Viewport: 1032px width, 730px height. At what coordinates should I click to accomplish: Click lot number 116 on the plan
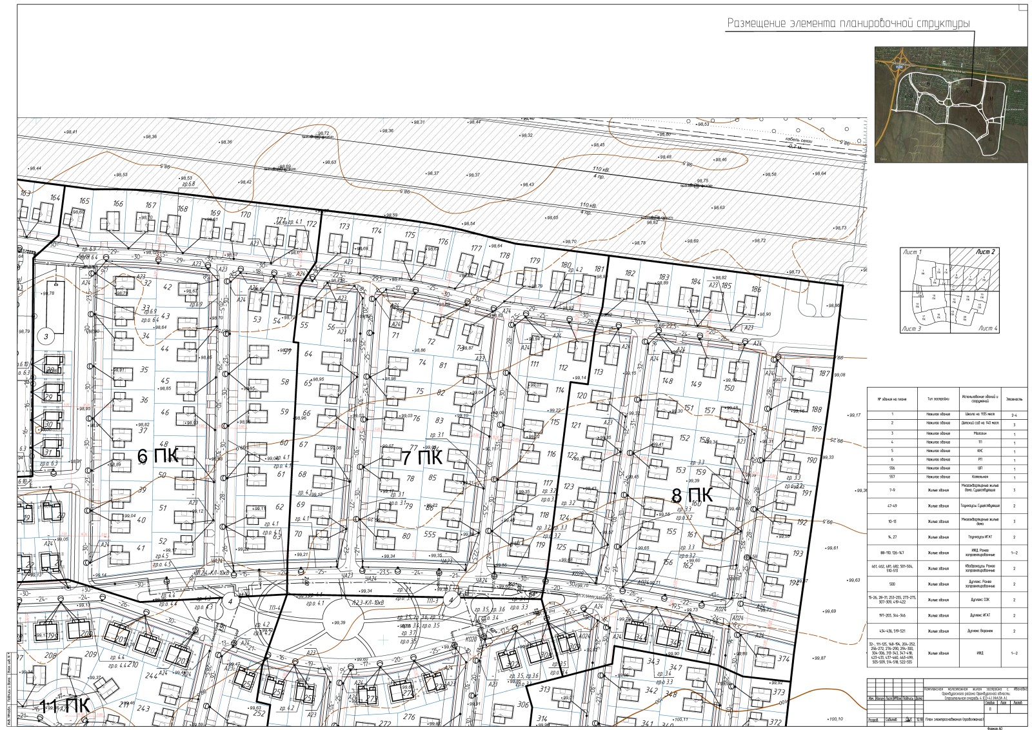coord(550,454)
